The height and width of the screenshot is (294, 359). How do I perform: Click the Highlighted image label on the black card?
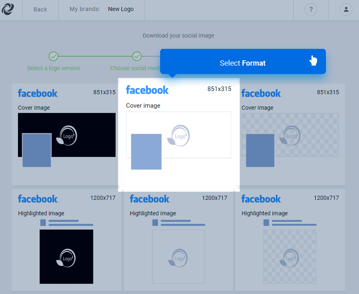click(x=41, y=213)
